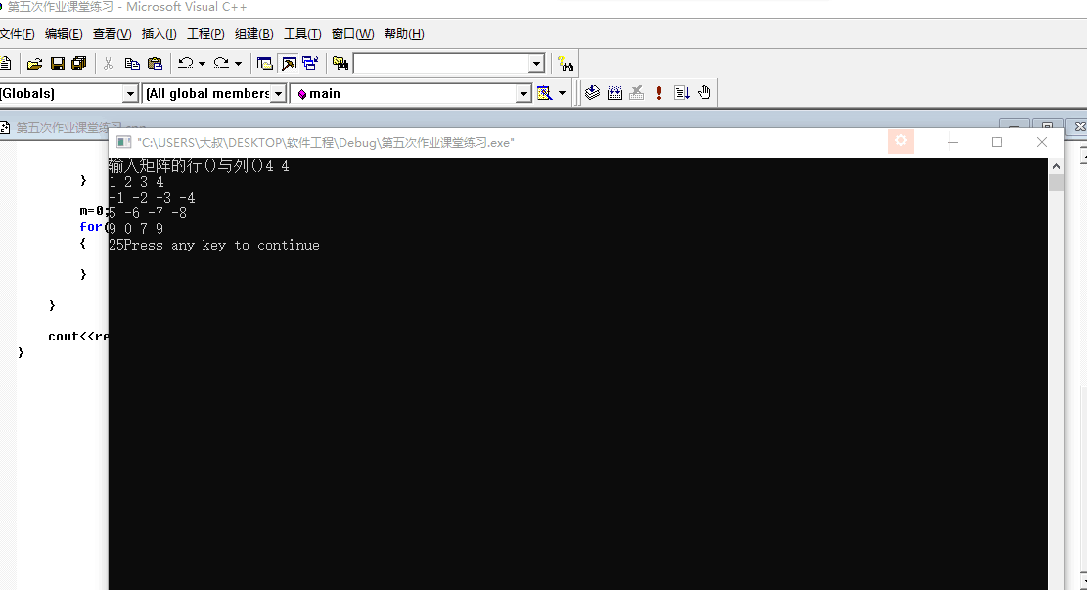
Task: Open the Redo history dropdown arrow
Action: click(x=238, y=64)
